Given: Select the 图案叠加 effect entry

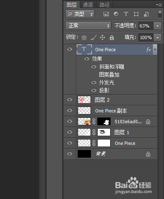Looking at the screenshot, I should [x=109, y=75].
